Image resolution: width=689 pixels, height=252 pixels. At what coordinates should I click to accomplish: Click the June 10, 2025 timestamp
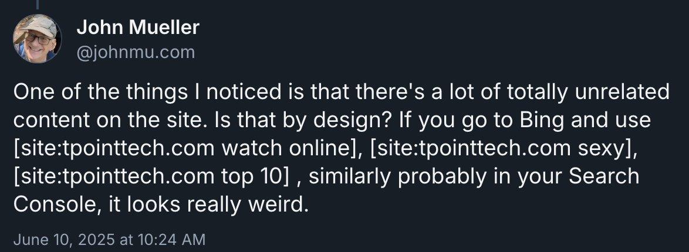pos(109,240)
